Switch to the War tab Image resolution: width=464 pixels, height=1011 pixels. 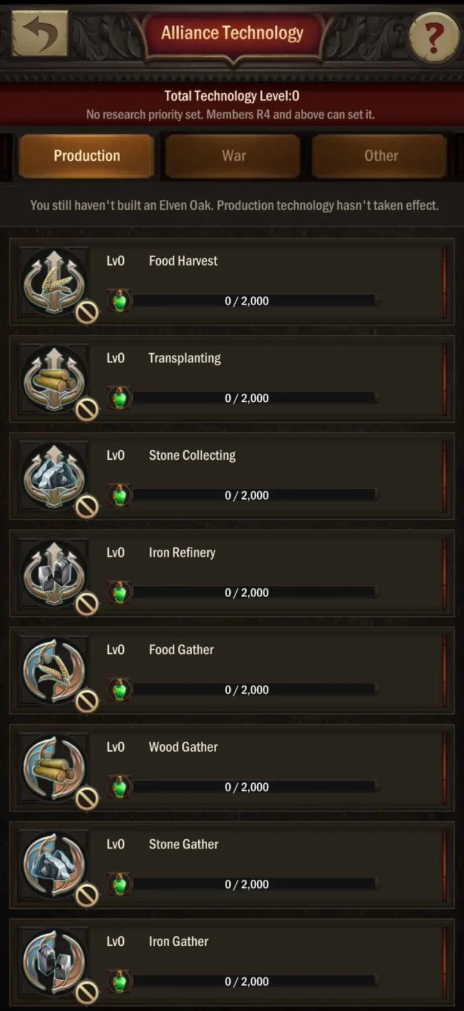233,156
